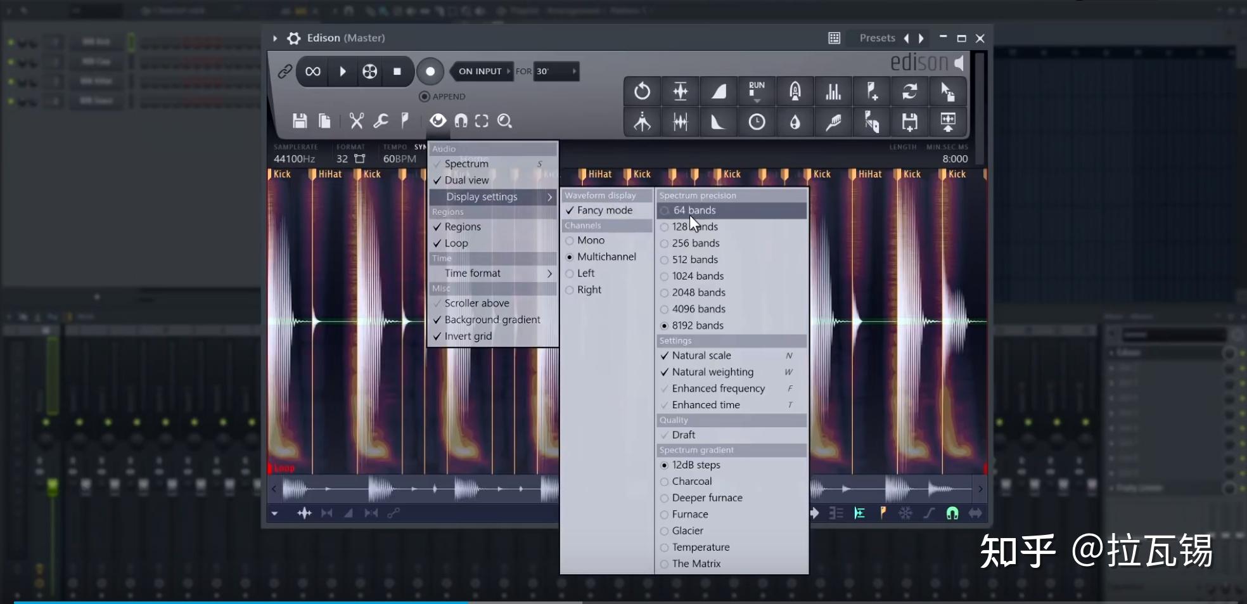Click the fade in ramp tool
This screenshot has width=1247, height=604.
tap(719, 91)
